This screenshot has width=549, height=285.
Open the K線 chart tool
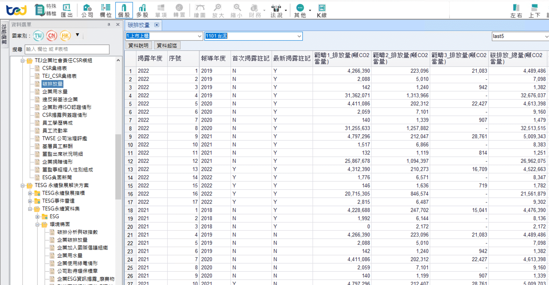[x=321, y=10]
